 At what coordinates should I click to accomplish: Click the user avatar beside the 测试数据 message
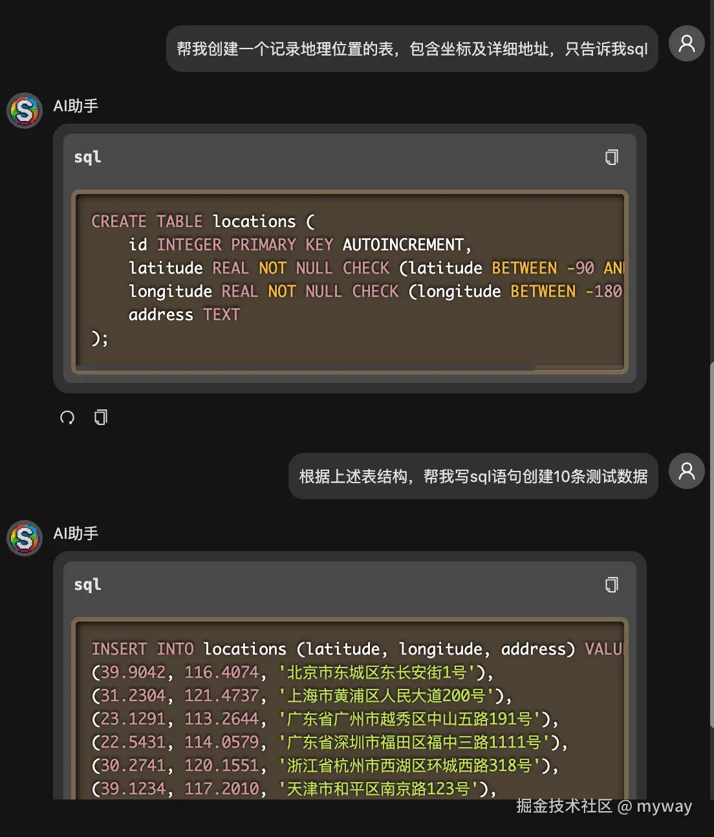tap(686, 471)
